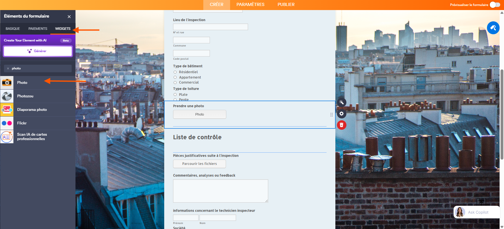Click the Prénom input field
504x229 pixels.
click(186, 218)
